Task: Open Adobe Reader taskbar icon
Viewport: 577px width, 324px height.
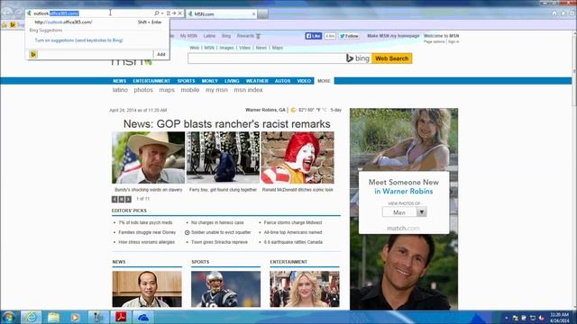Action: coord(121,317)
